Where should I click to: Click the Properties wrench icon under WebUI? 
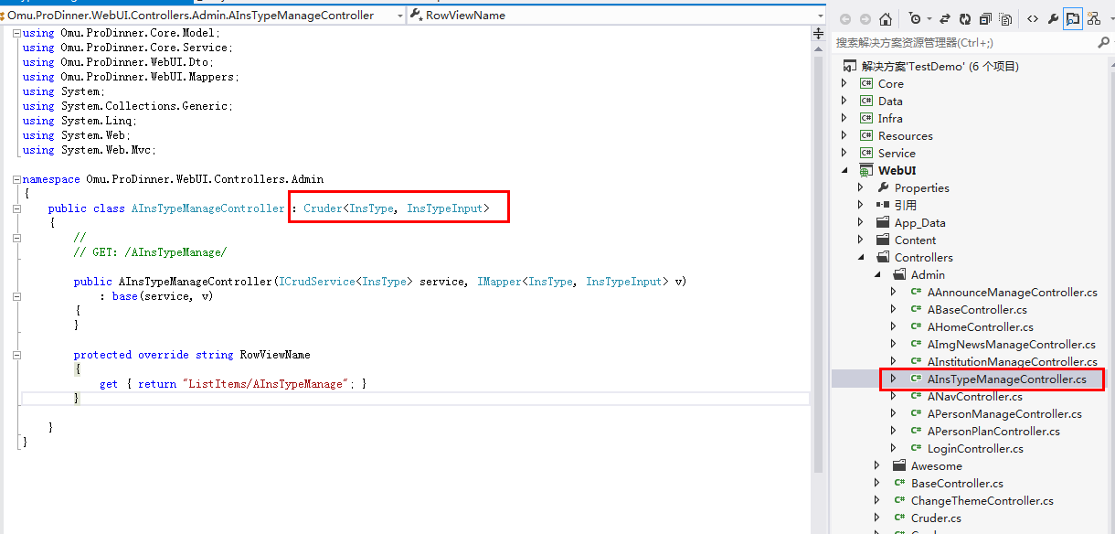(x=883, y=187)
